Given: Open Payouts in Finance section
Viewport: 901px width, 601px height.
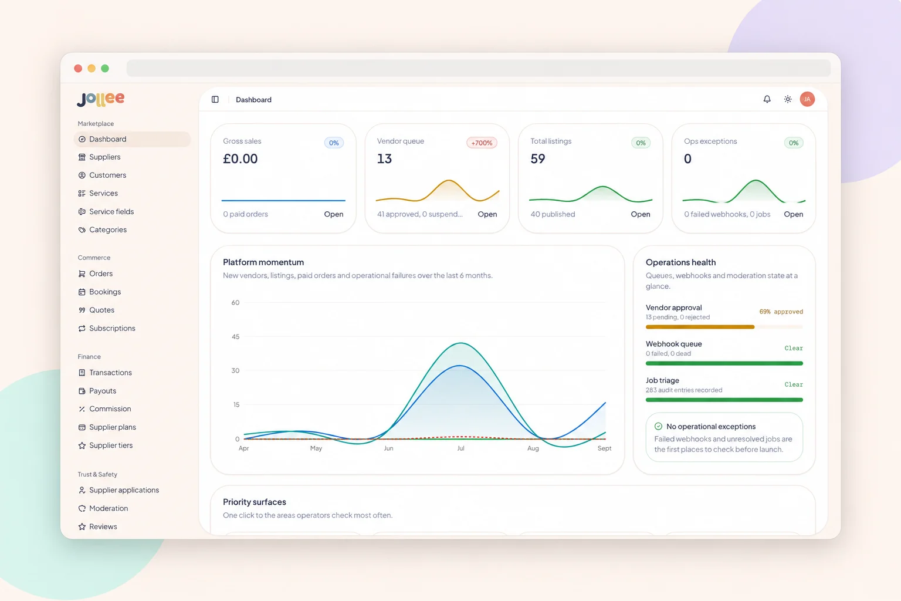Looking at the screenshot, I should [133, 391].
